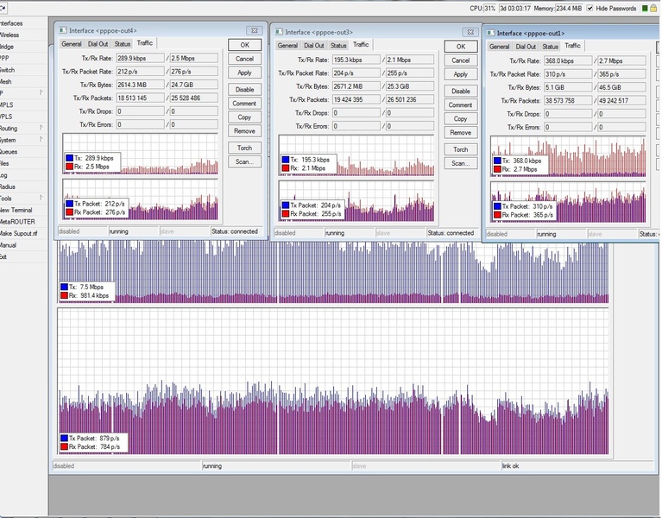Open General tab in pppoe-out1 window
The image size is (662, 518).
tap(500, 47)
